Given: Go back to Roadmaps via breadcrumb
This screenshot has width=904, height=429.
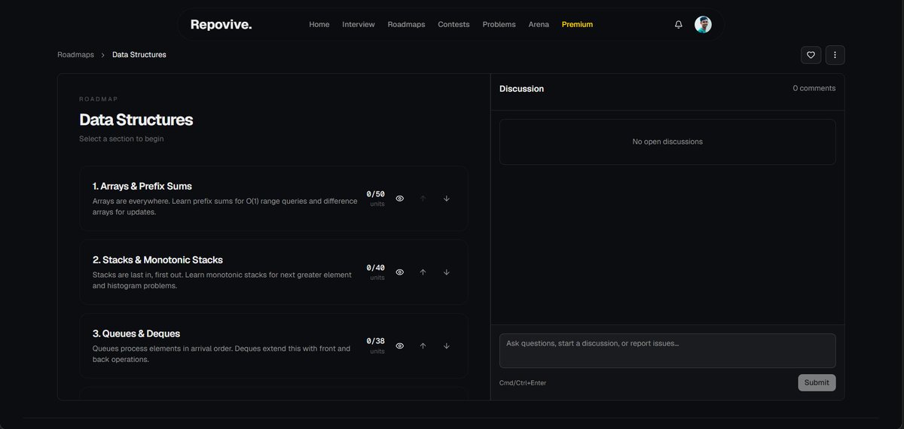Looking at the screenshot, I should pos(75,55).
